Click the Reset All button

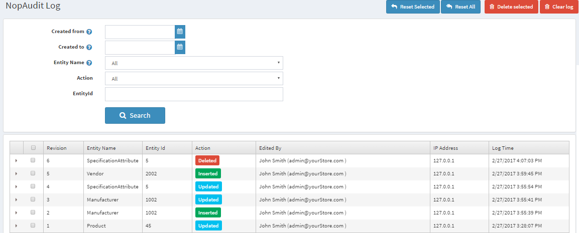[460, 7]
